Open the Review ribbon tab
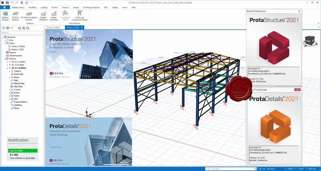 coord(55,7)
